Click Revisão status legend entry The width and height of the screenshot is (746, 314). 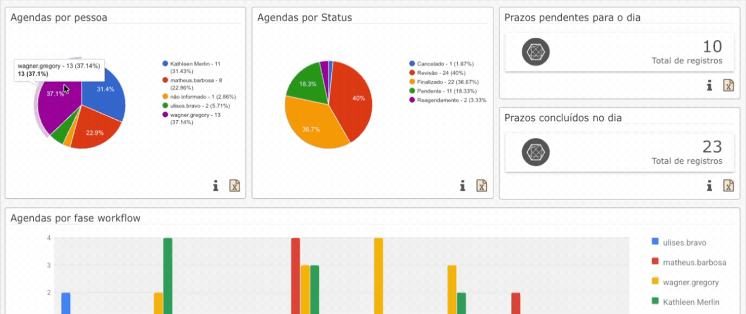point(437,73)
